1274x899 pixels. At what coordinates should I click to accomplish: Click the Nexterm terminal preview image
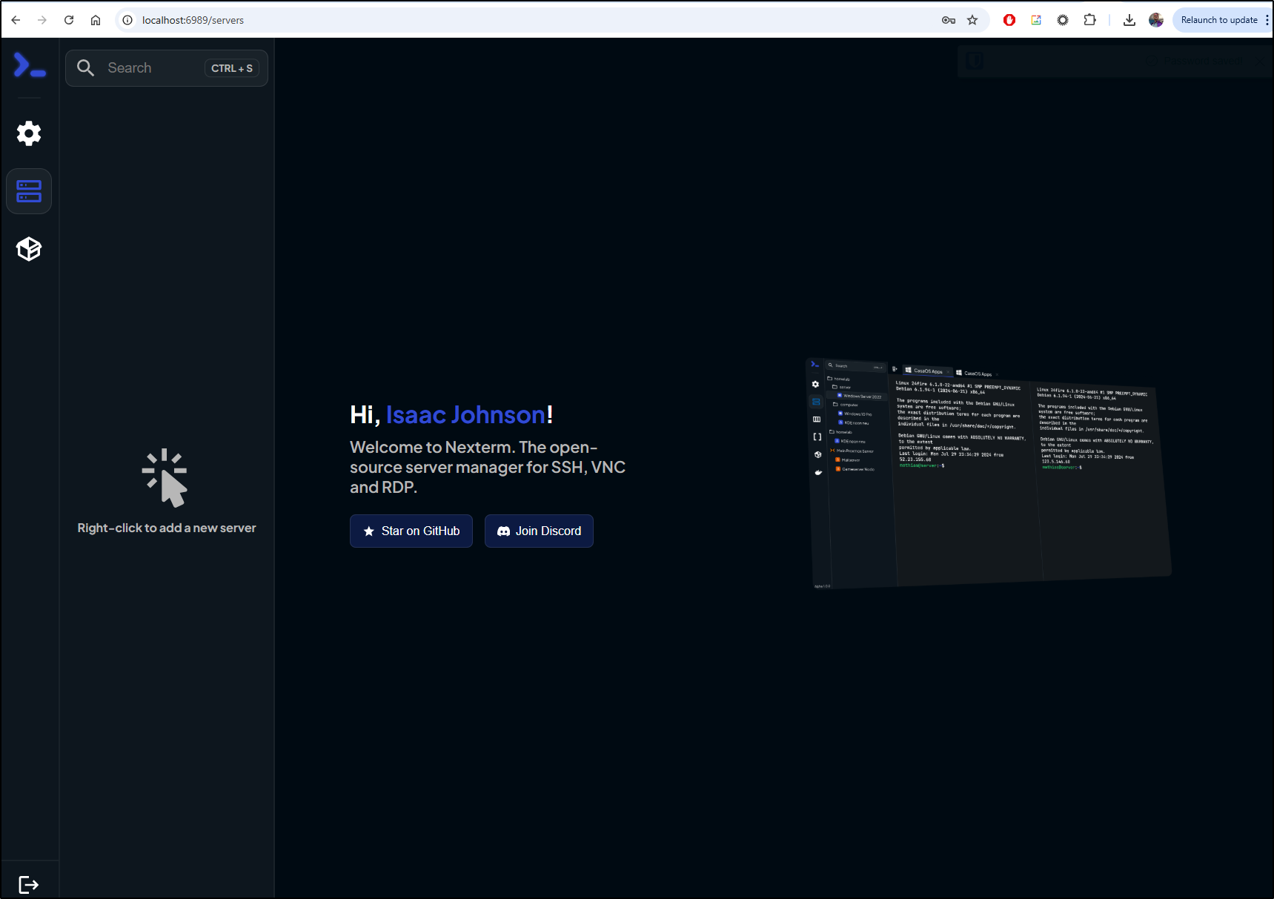[988, 473]
